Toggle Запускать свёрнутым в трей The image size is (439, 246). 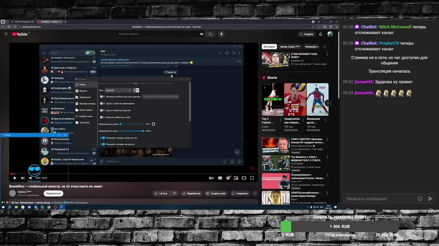[x=102, y=117]
